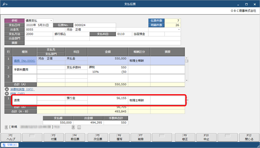Click the 出金先 code field 0055
This screenshot has width=260, height=148.
pyautogui.click(x=45, y=30)
